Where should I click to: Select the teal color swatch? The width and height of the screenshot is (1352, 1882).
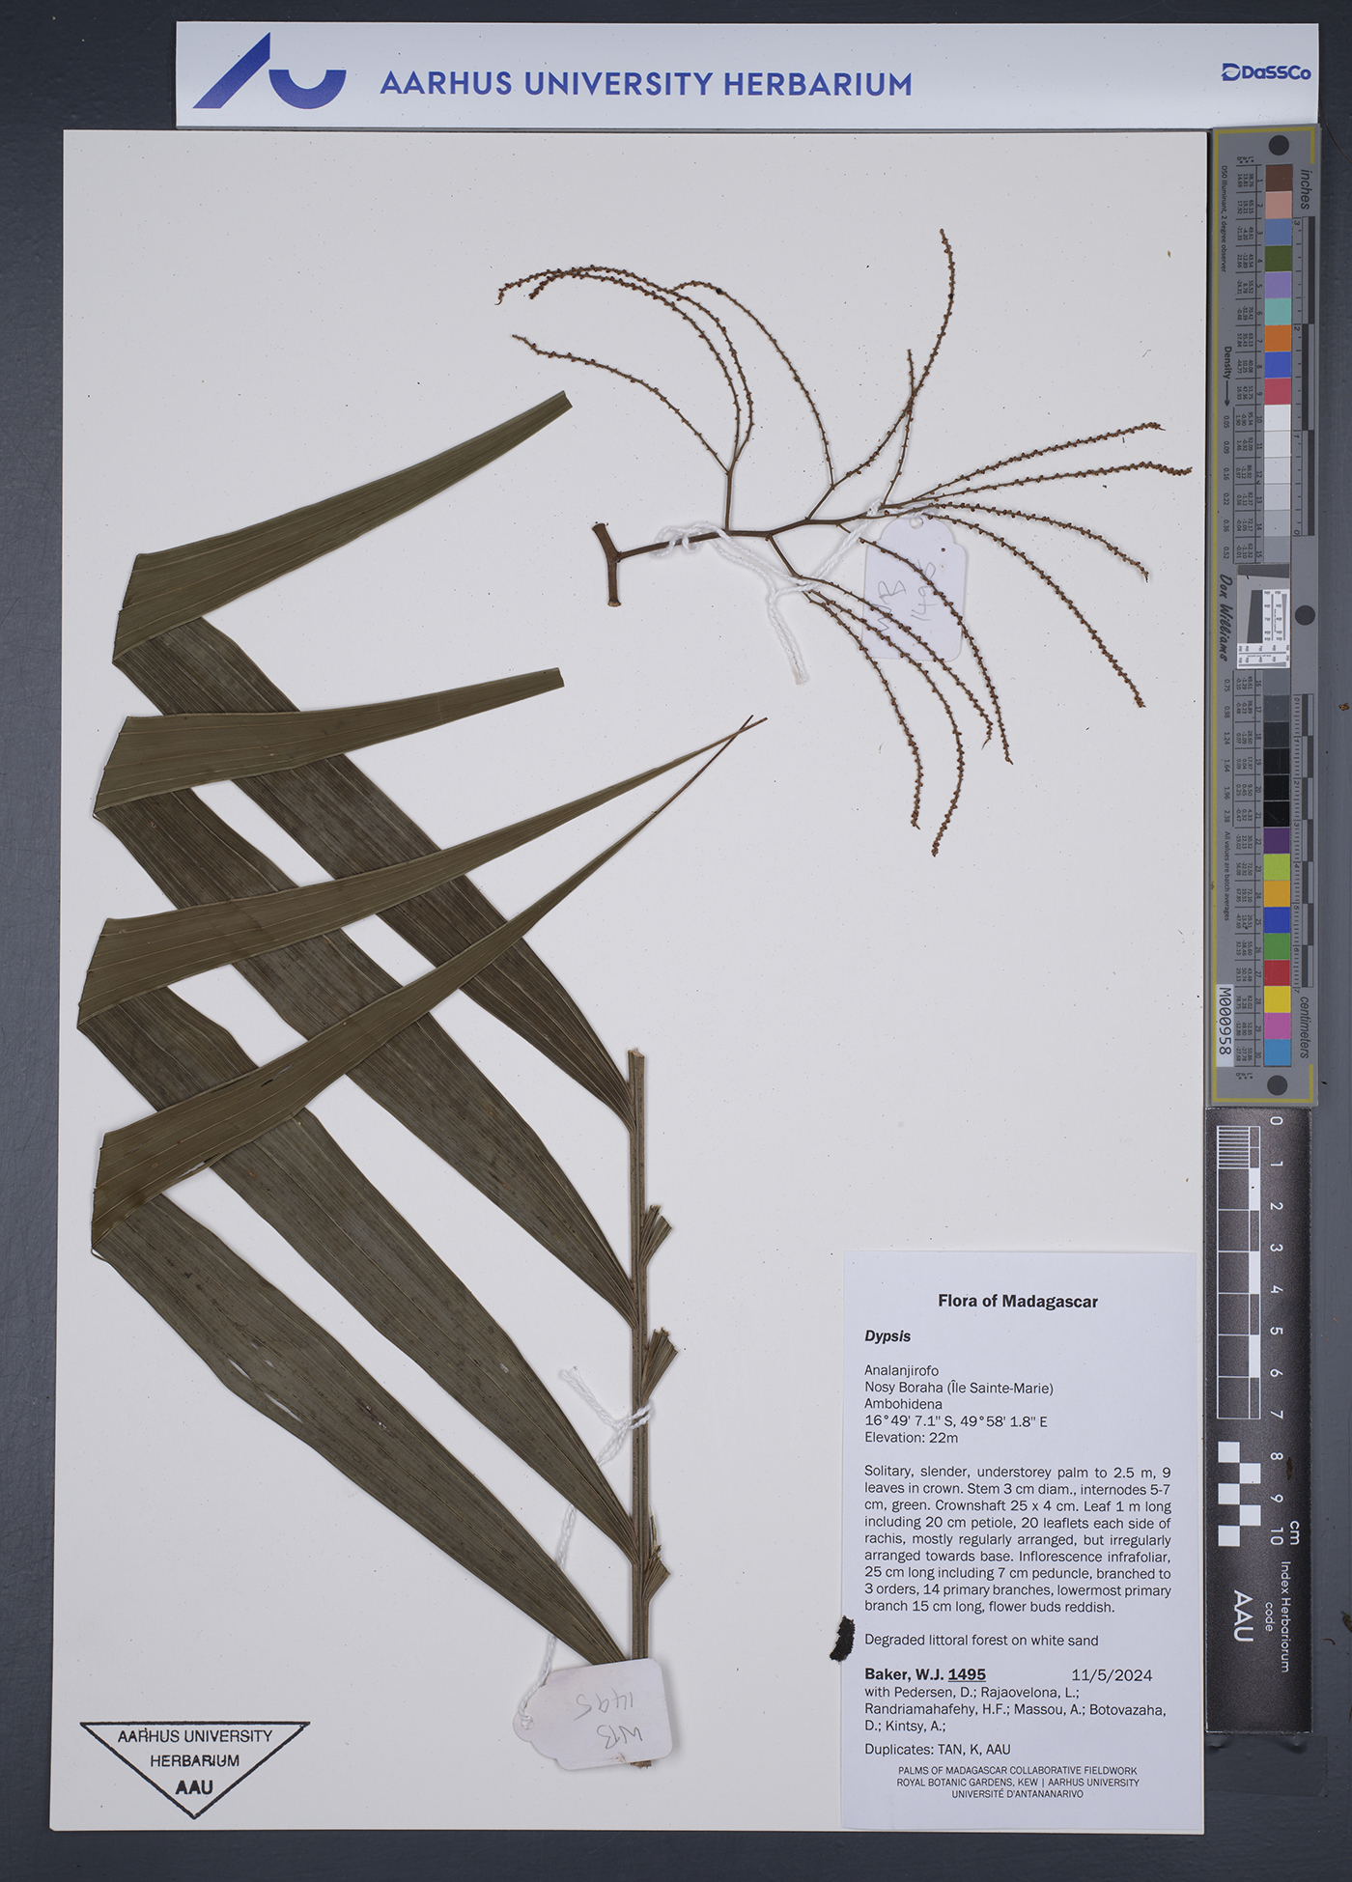[x=1279, y=311]
